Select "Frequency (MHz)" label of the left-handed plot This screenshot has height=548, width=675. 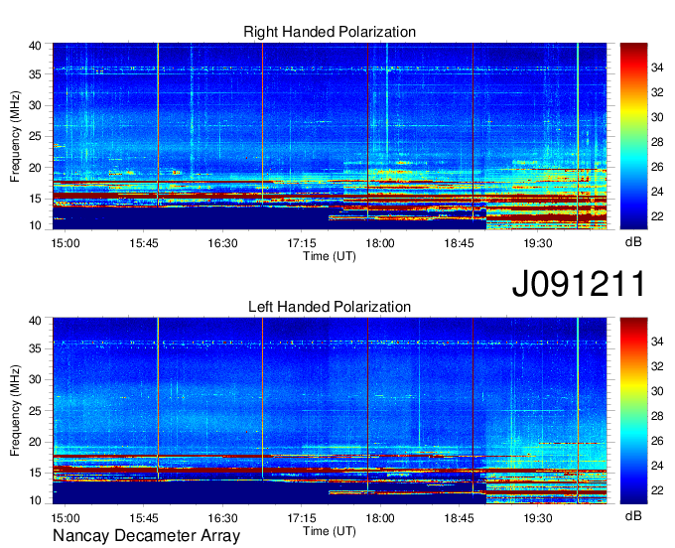click(x=15, y=410)
